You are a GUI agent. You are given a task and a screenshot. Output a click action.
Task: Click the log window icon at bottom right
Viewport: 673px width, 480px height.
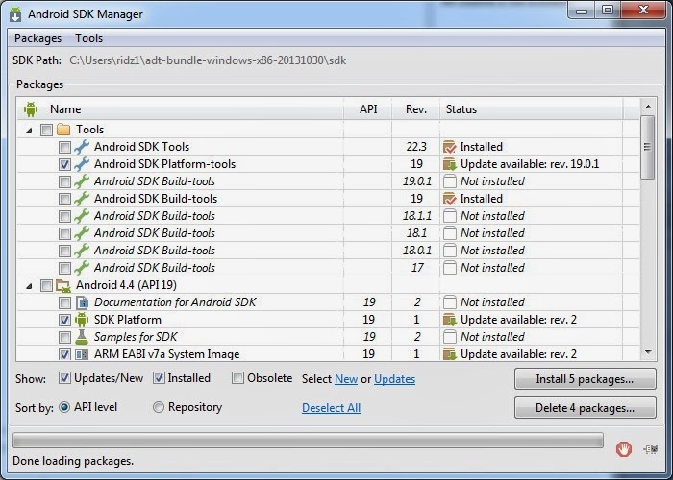[x=651, y=449]
